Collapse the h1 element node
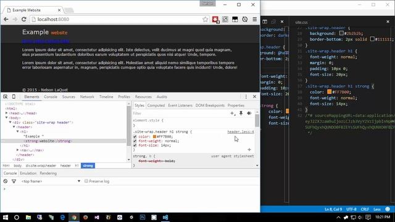Screen dimensions: 395x222 (18, 131)
